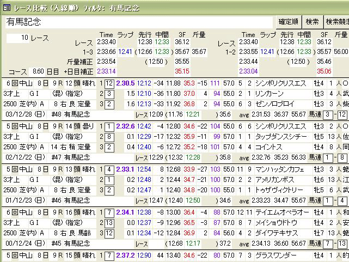Image resolution: width=349 pixels, height=262 pixels.
Task: Click the 検索 button
Action: click(313, 22)
